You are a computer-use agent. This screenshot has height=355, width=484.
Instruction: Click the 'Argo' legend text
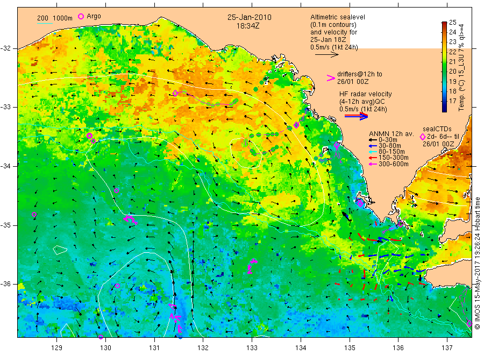point(94,16)
